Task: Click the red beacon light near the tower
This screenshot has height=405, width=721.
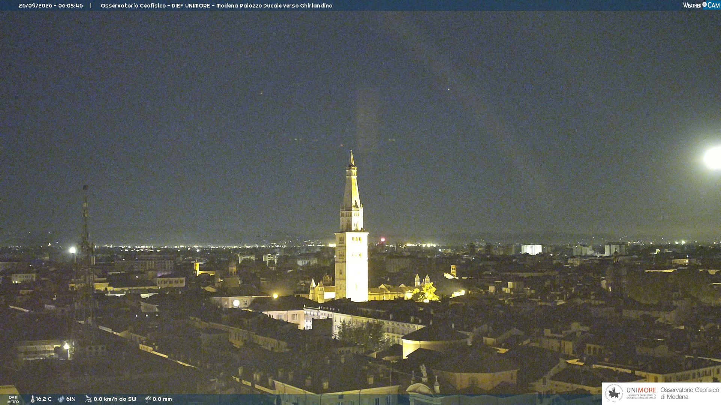Action: (383, 239)
